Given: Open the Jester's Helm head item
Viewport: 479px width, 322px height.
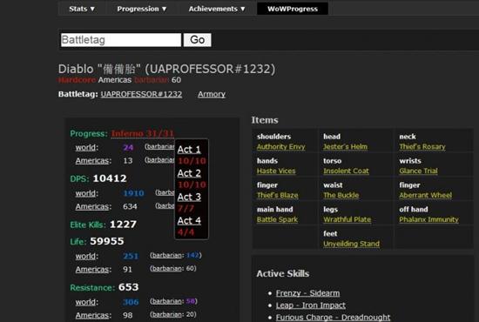Looking at the screenshot, I should coord(345,147).
